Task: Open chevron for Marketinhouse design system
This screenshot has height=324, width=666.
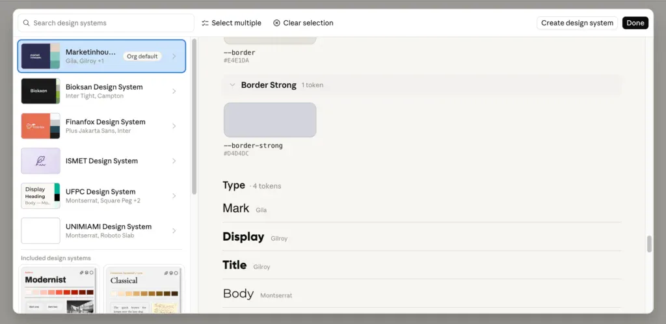Action: (x=174, y=56)
